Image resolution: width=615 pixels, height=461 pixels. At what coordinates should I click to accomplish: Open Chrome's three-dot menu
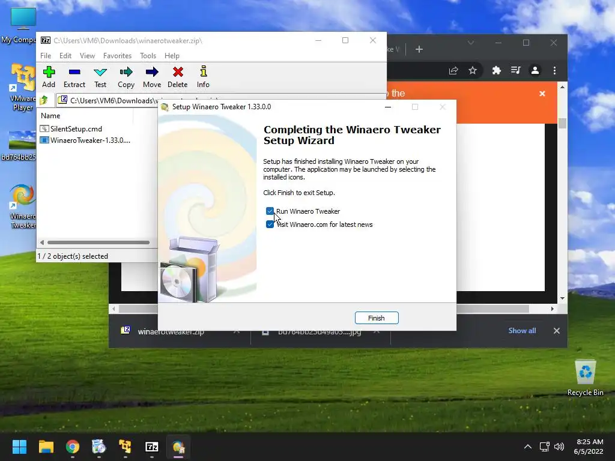coord(554,71)
